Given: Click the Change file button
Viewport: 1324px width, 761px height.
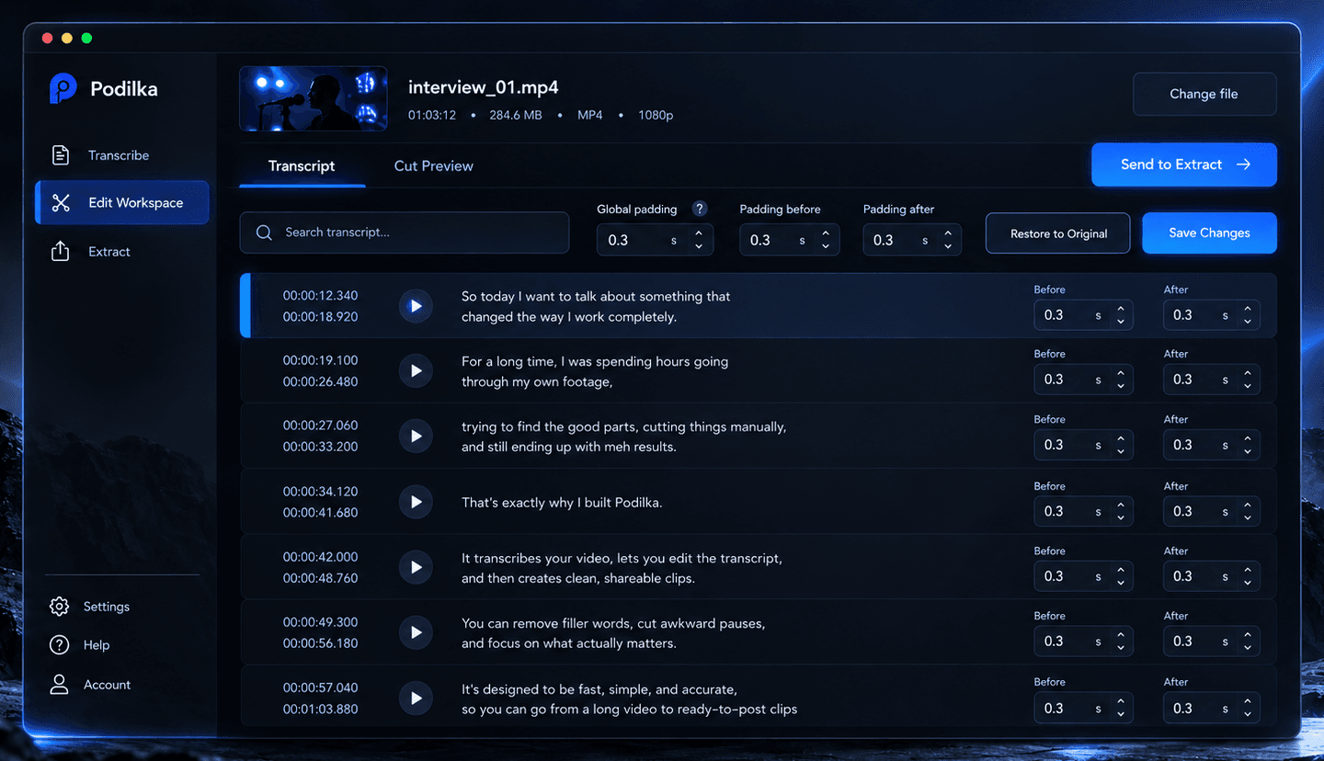Looking at the screenshot, I should coord(1204,94).
